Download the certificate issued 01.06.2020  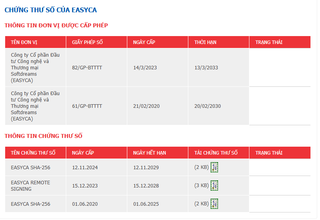click(214, 204)
